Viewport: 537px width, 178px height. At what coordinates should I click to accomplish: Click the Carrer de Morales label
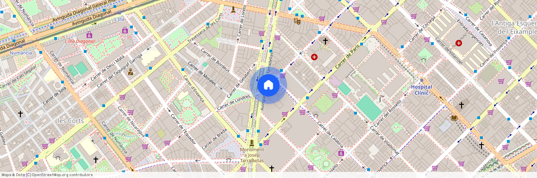click(x=202, y=73)
